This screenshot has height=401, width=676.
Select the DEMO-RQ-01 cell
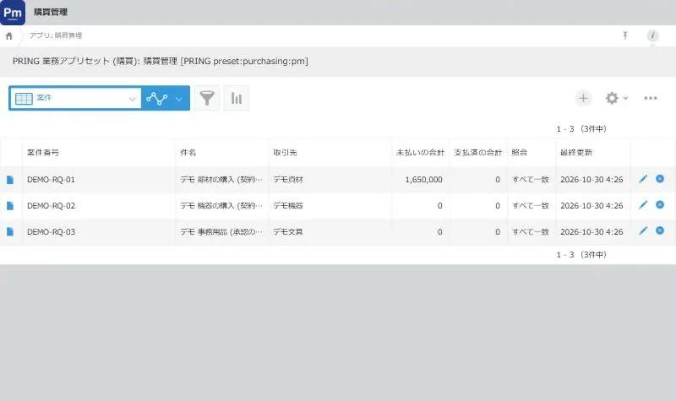99,180
